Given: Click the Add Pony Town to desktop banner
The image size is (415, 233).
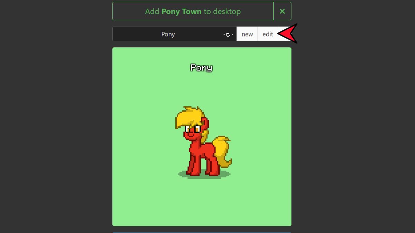Looking at the screenshot, I should coord(193,11).
